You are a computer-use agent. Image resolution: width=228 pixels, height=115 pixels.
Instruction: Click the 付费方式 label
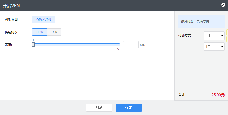pyautogui.click(x=185, y=35)
